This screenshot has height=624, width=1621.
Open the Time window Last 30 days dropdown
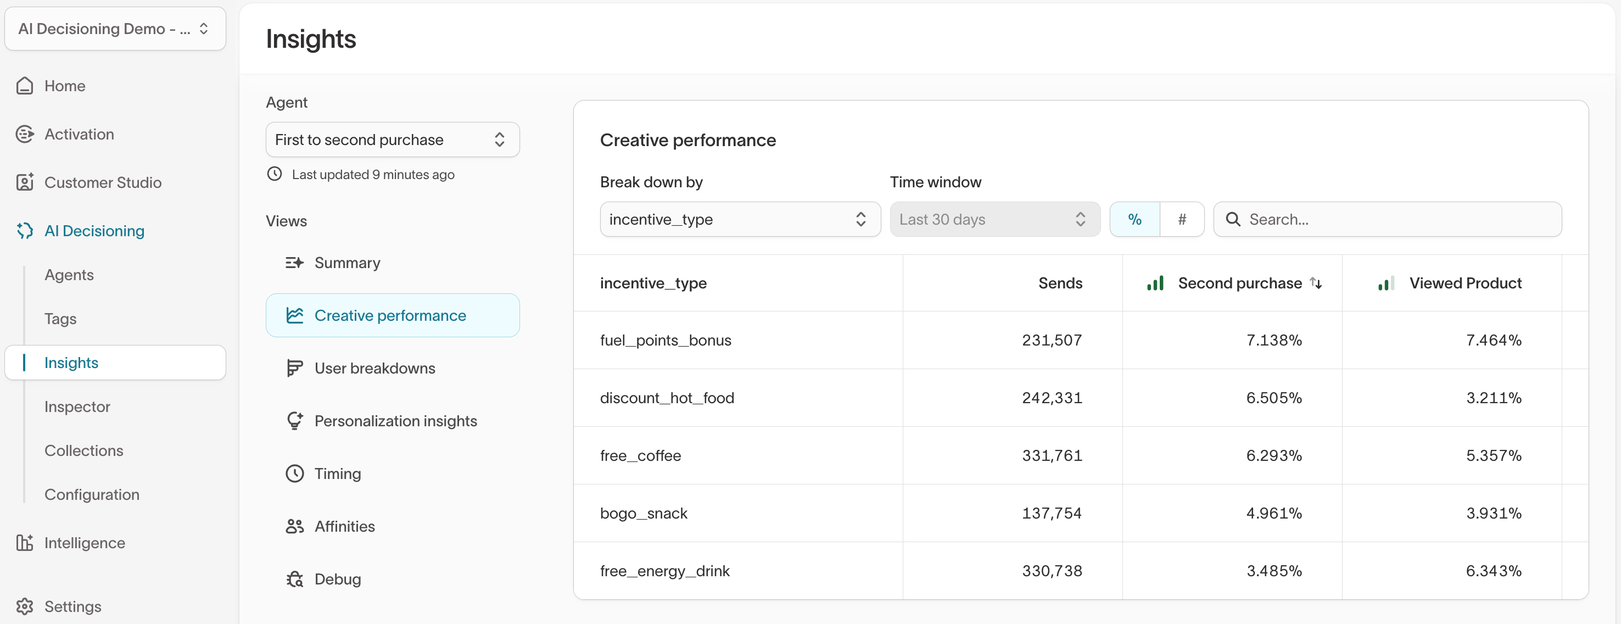pyautogui.click(x=994, y=219)
